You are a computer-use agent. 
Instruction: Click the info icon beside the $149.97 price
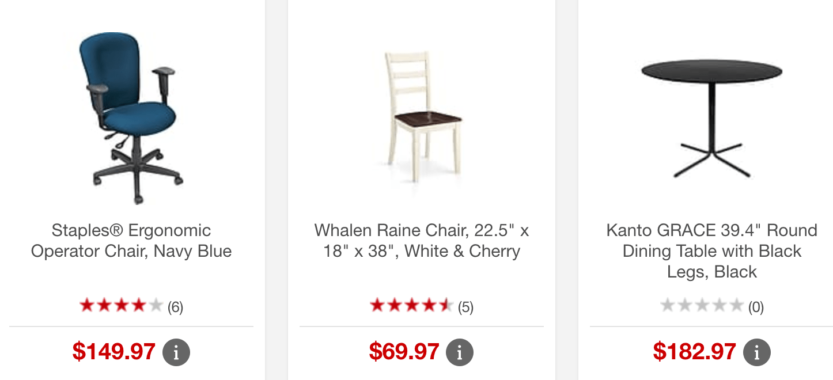click(x=176, y=352)
